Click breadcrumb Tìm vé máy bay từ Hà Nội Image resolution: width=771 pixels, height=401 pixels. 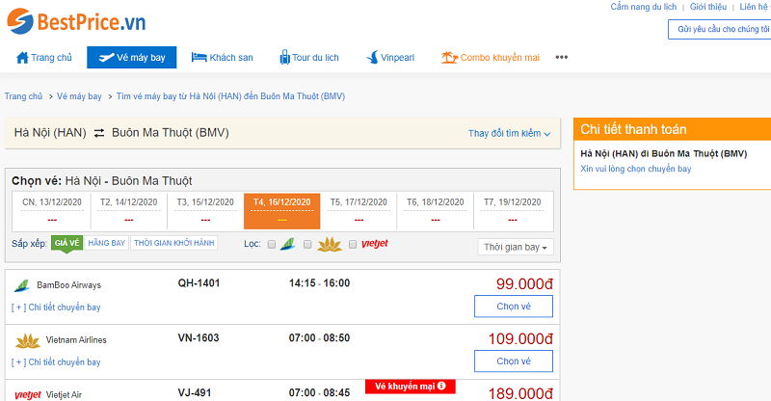pos(230,96)
